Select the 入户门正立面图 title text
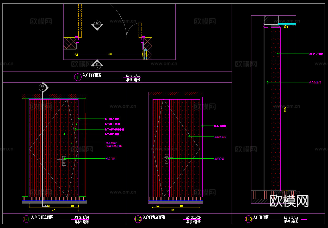Viewport: 328px width, 228px height. click(x=42, y=217)
